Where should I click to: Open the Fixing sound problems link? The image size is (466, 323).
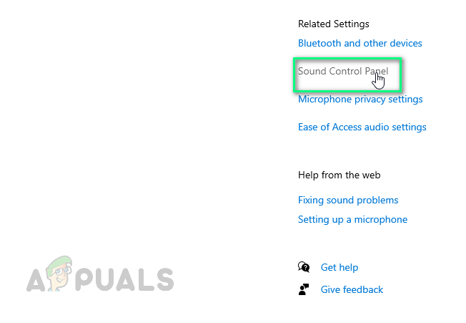tap(348, 200)
